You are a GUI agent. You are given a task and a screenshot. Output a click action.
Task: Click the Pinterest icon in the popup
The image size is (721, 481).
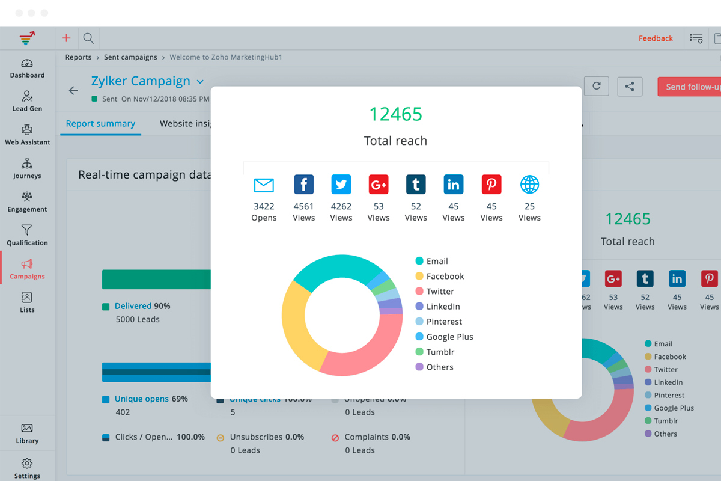(491, 185)
